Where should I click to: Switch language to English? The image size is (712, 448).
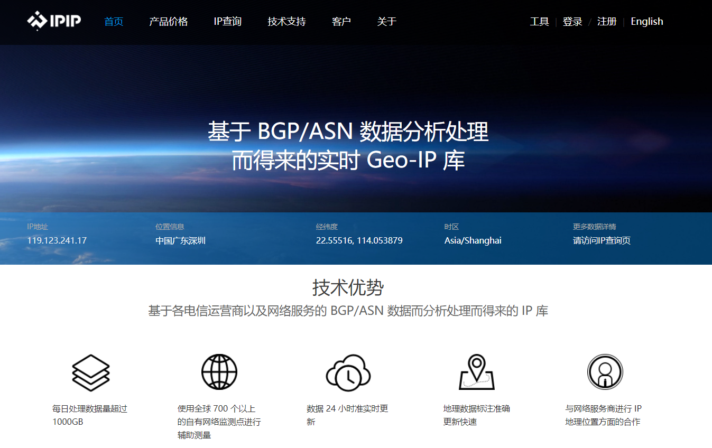646,22
